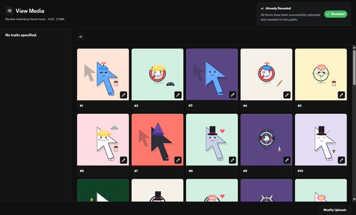Edit item #6 with its pencil icon

[124, 160]
